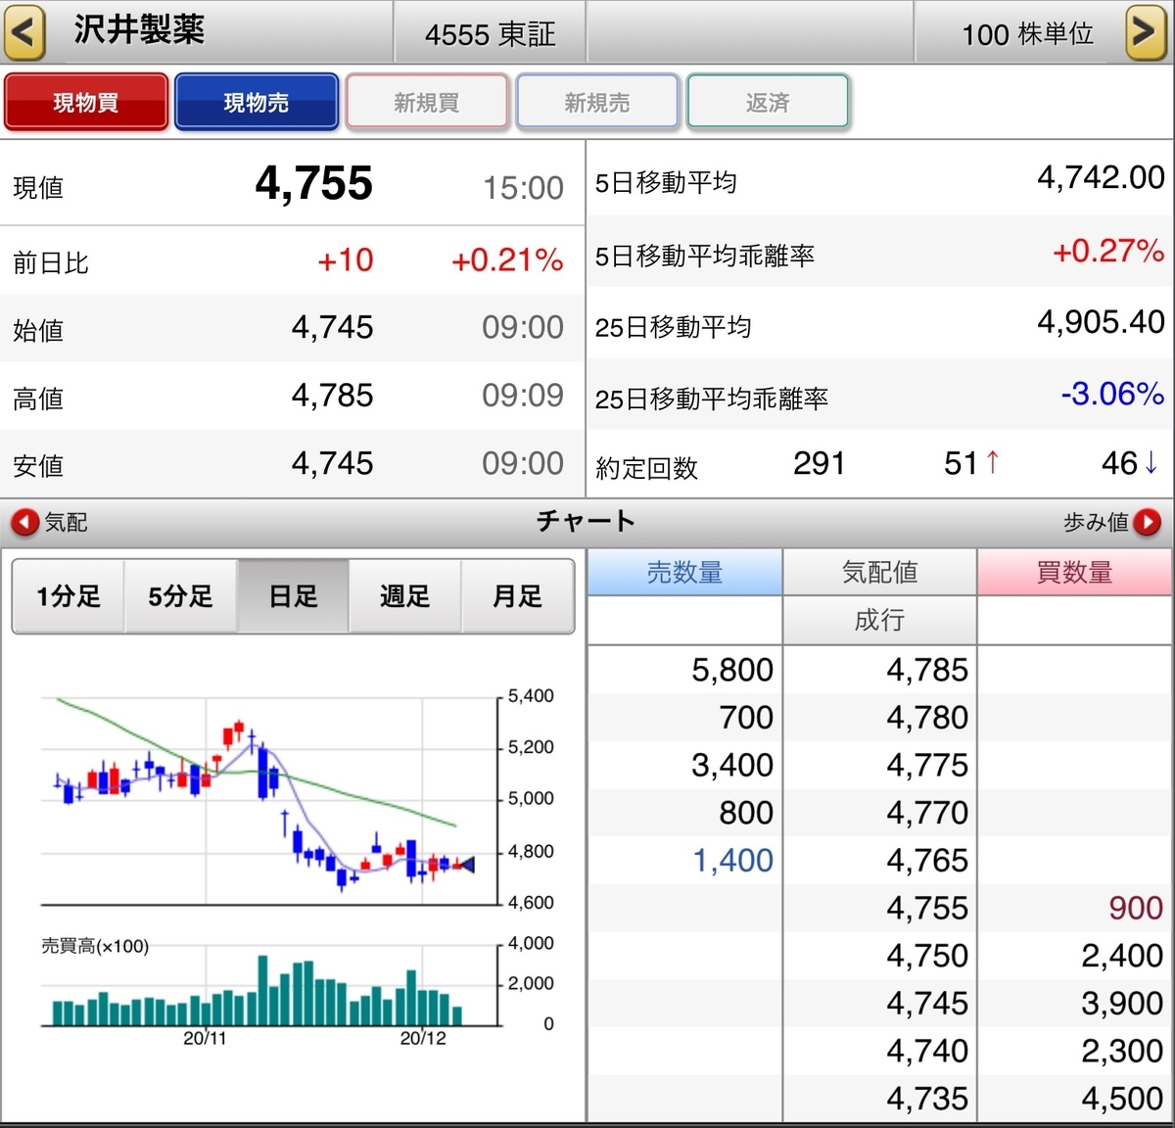The image size is (1175, 1128).
Task: Tap the 売買高 volume bar chart
Action: click(x=270, y=984)
